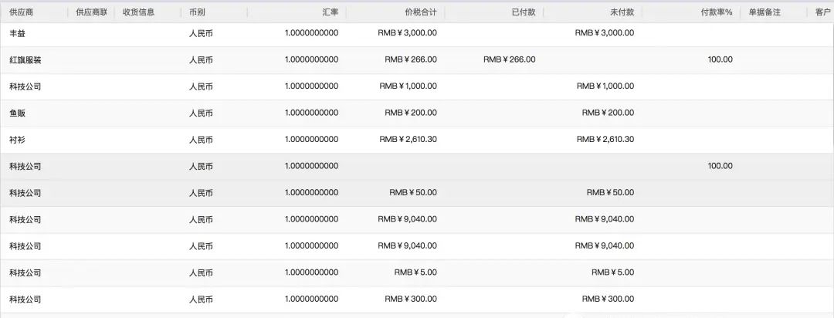The height and width of the screenshot is (318, 834).
Task: Select 已付款 RMB¥266.00 for 红旗服装
Action: (x=510, y=59)
